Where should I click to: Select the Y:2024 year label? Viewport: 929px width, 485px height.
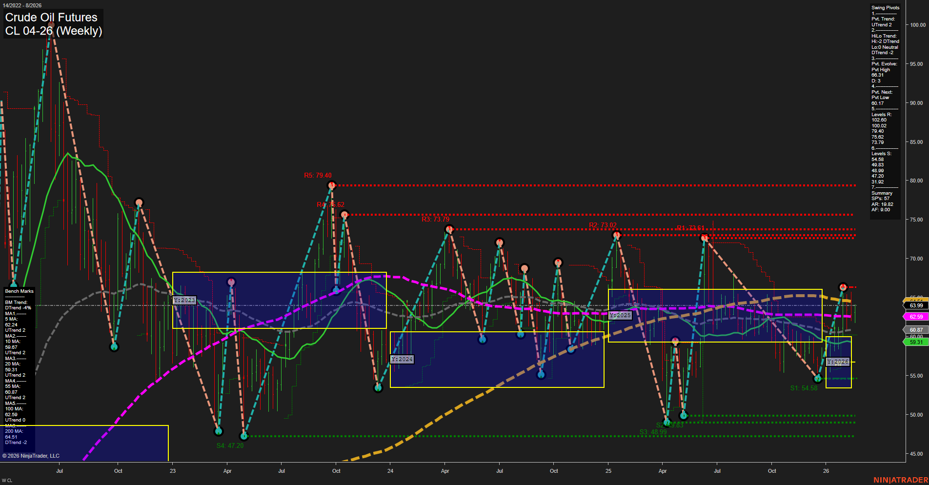click(402, 360)
